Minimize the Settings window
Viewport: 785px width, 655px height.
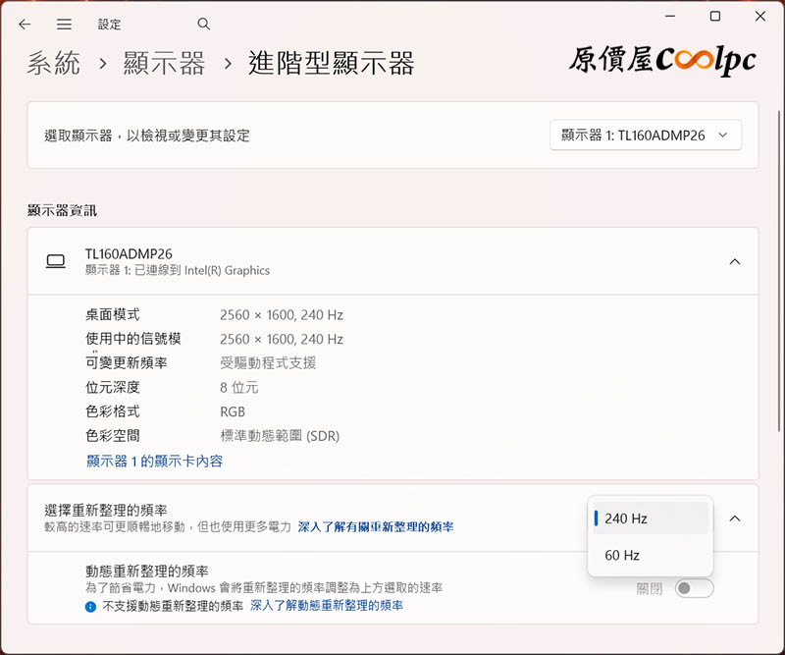tap(669, 17)
